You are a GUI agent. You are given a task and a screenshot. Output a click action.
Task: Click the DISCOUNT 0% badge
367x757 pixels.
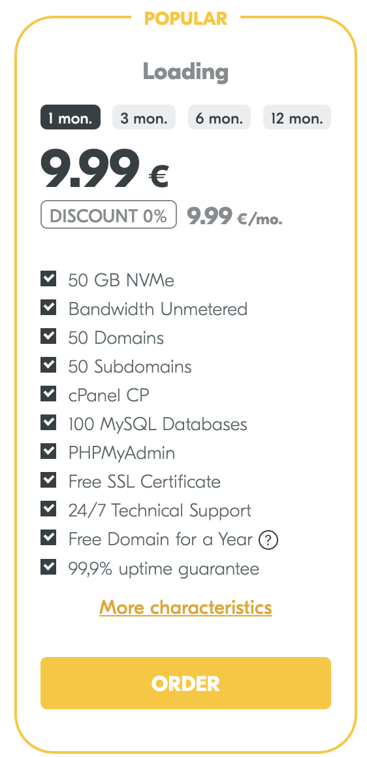(108, 215)
